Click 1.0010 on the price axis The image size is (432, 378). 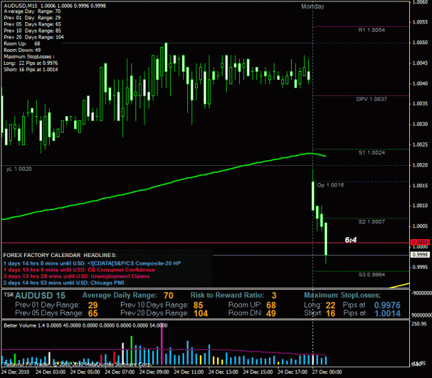[x=420, y=206]
